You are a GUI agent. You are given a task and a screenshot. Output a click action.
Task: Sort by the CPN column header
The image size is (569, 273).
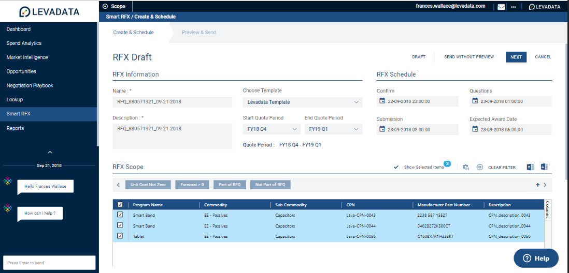[350, 205]
